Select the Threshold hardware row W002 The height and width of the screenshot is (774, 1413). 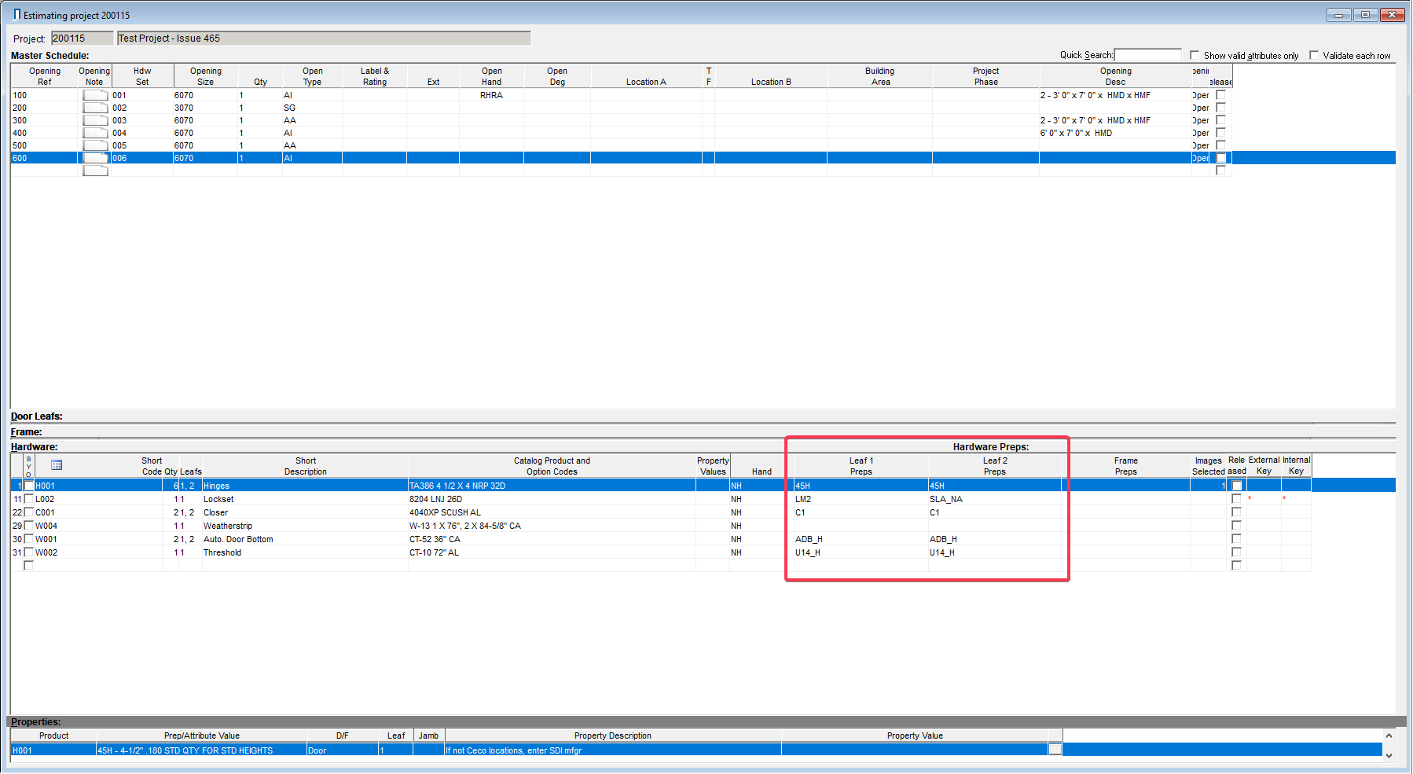(x=222, y=552)
